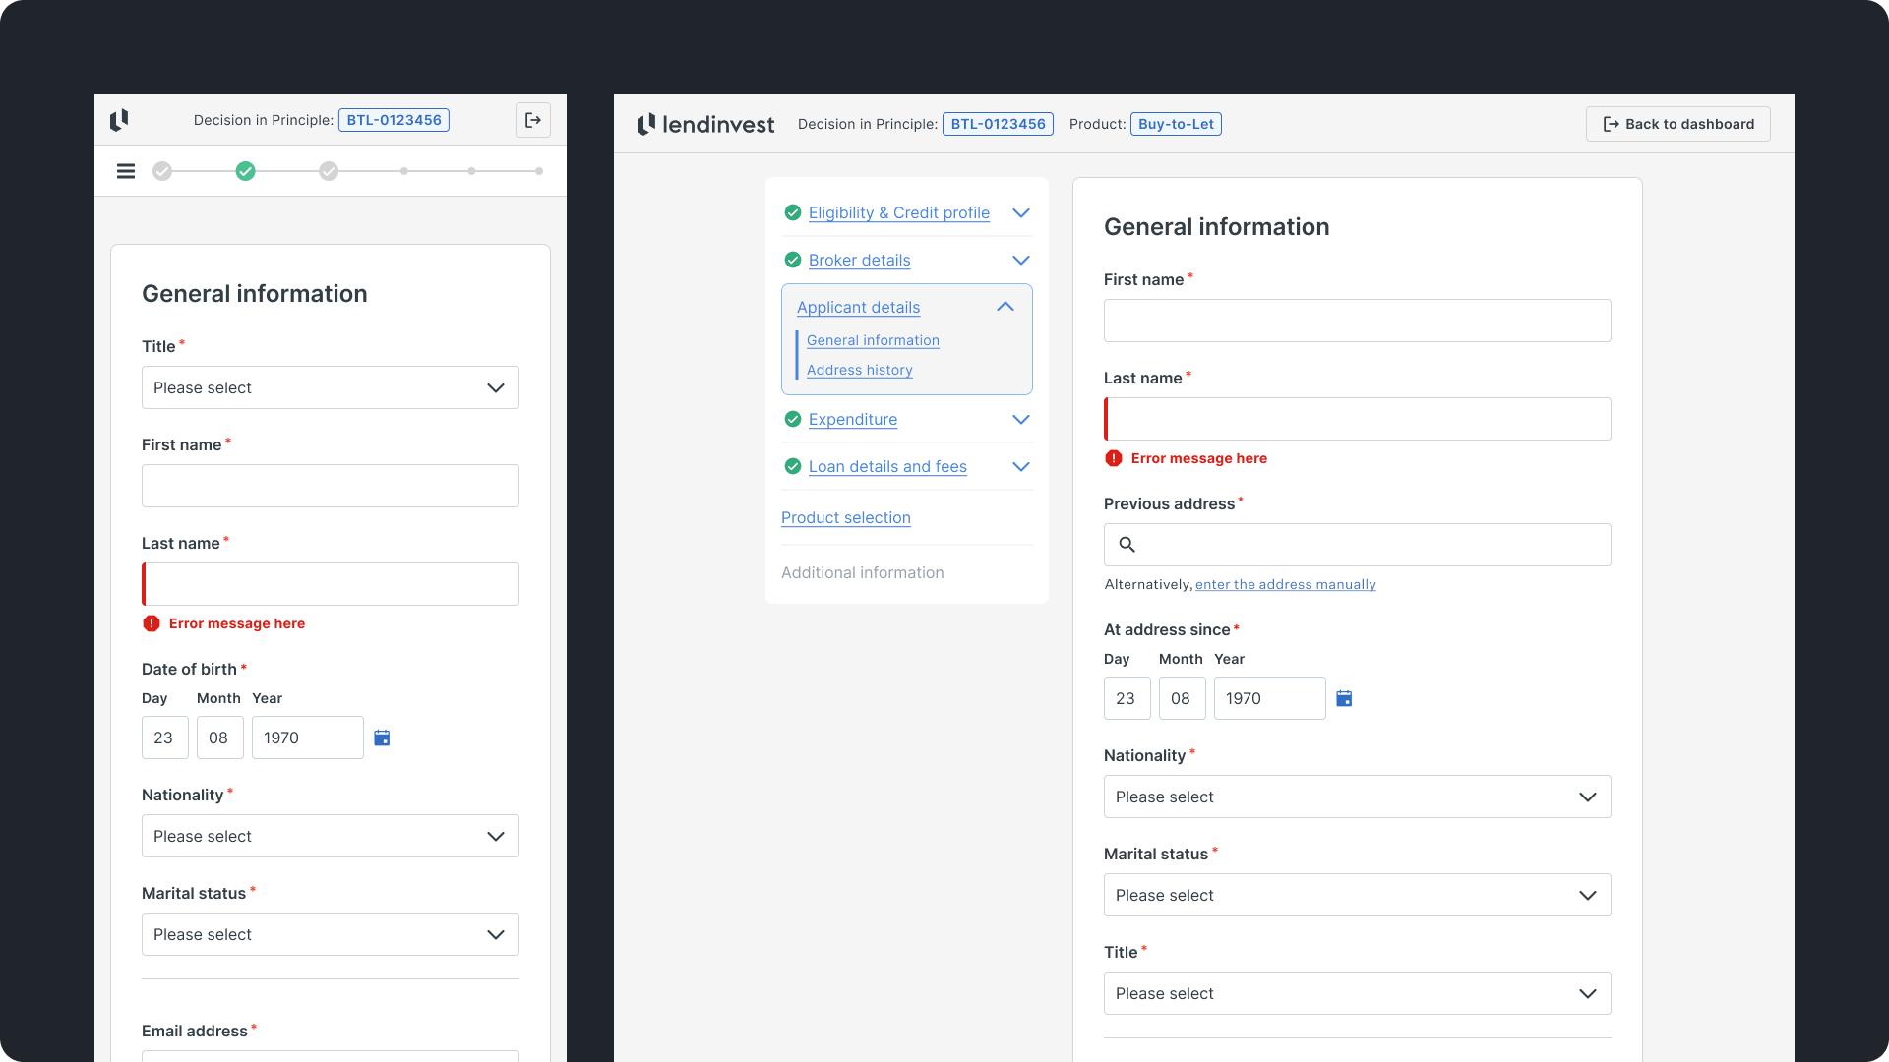Click the LendInvest logo in mobile header
Image resolution: width=1889 pixels, height=1062 pixels.
pyautogui.click(x=119, y=120)
